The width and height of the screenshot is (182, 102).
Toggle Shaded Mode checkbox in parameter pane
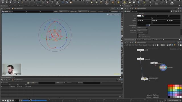click(138, 35)
